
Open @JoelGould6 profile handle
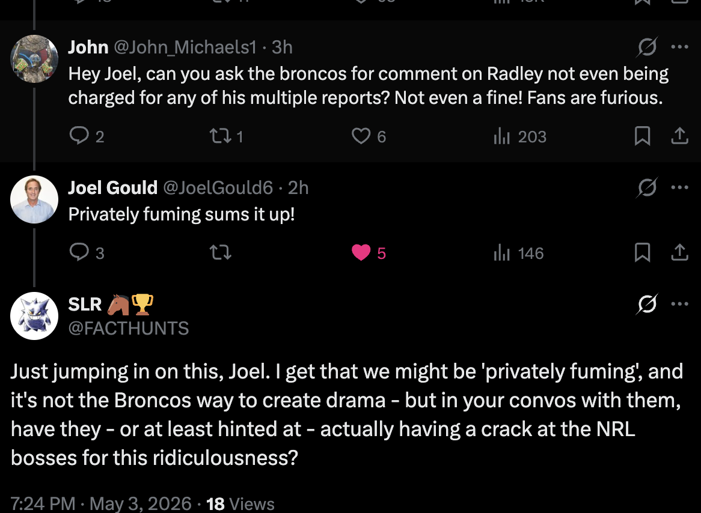tap(218, 187)
